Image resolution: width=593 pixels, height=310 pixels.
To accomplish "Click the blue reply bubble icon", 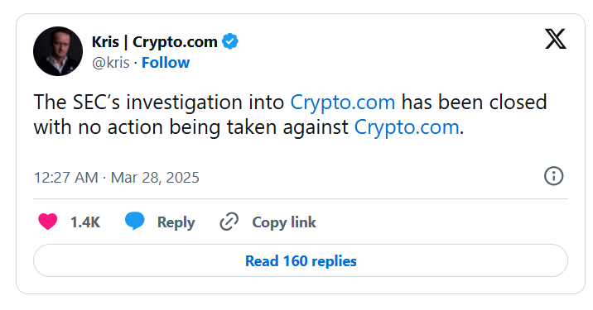I will pos(135,222).
